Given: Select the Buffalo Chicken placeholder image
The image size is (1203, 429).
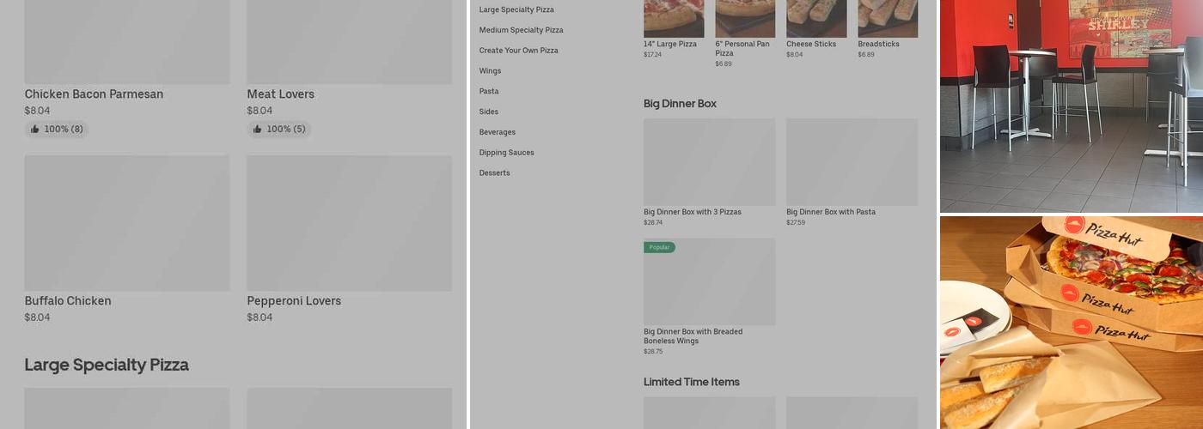Looking at the screenshot, I should (x=127, y=223).
